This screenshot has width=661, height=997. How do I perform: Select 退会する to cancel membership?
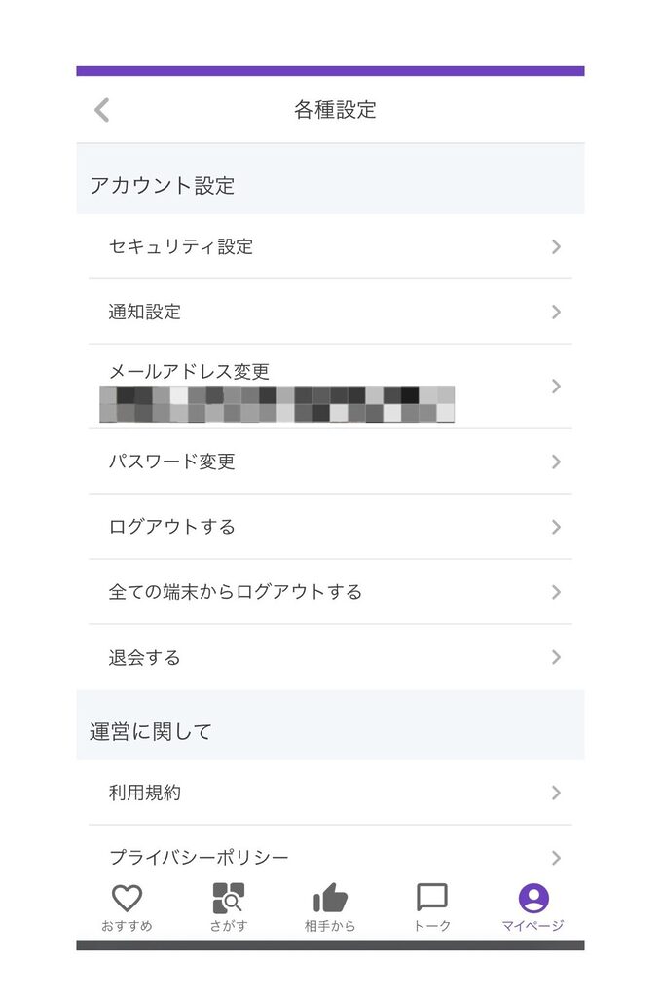coord(145,658)
